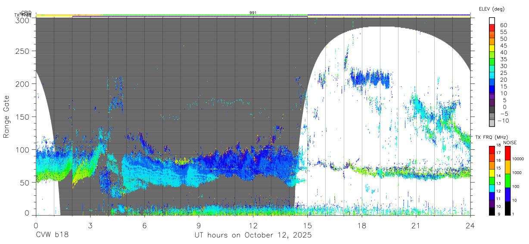Click the 300 tick label on Range Gate axis
Viewport: 529px width, 244px height.
pos(23,20)
